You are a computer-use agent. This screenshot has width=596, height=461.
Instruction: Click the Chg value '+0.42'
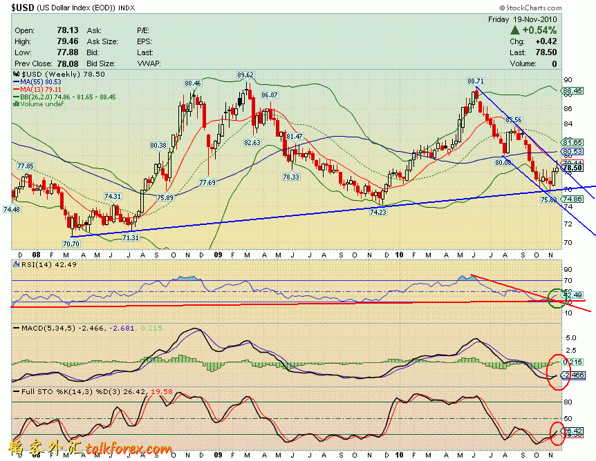point(546,41)
